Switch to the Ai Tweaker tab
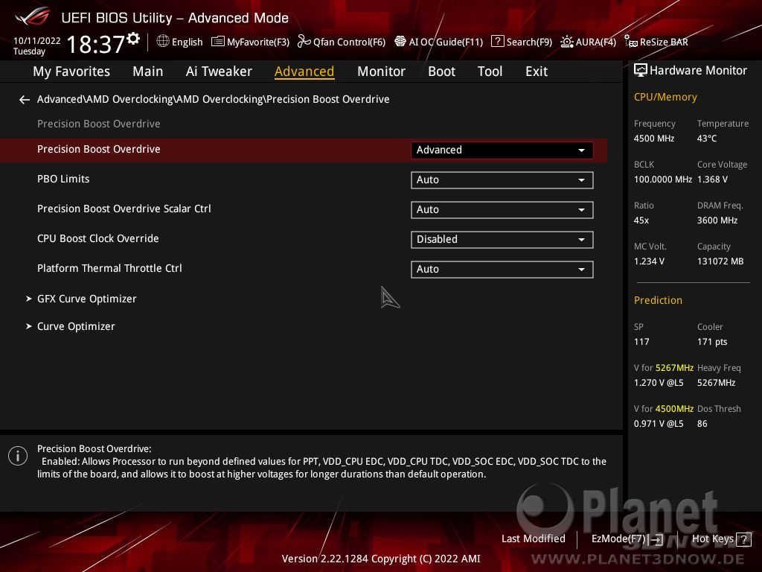The height and width of the screenshot is (572, 762). tap(219, 71)
